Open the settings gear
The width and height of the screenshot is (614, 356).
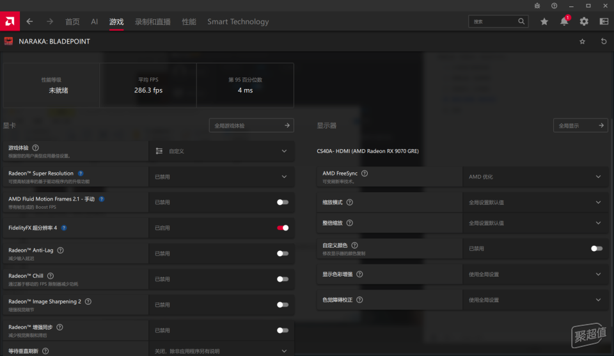coord(584,22)
